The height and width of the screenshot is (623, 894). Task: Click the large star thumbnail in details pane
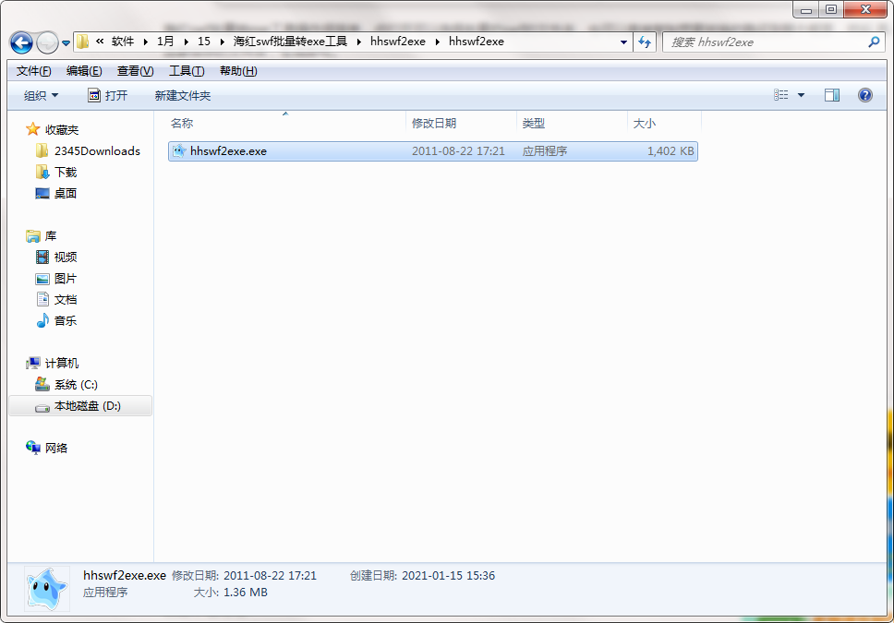click(47, 588)
